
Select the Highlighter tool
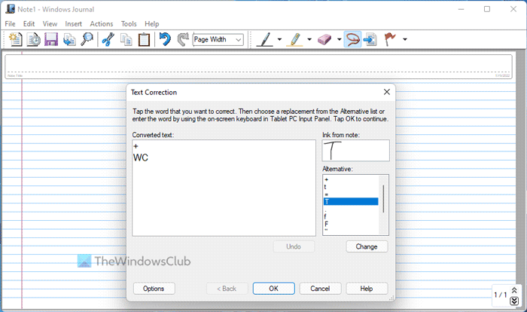tap(295, 39)
